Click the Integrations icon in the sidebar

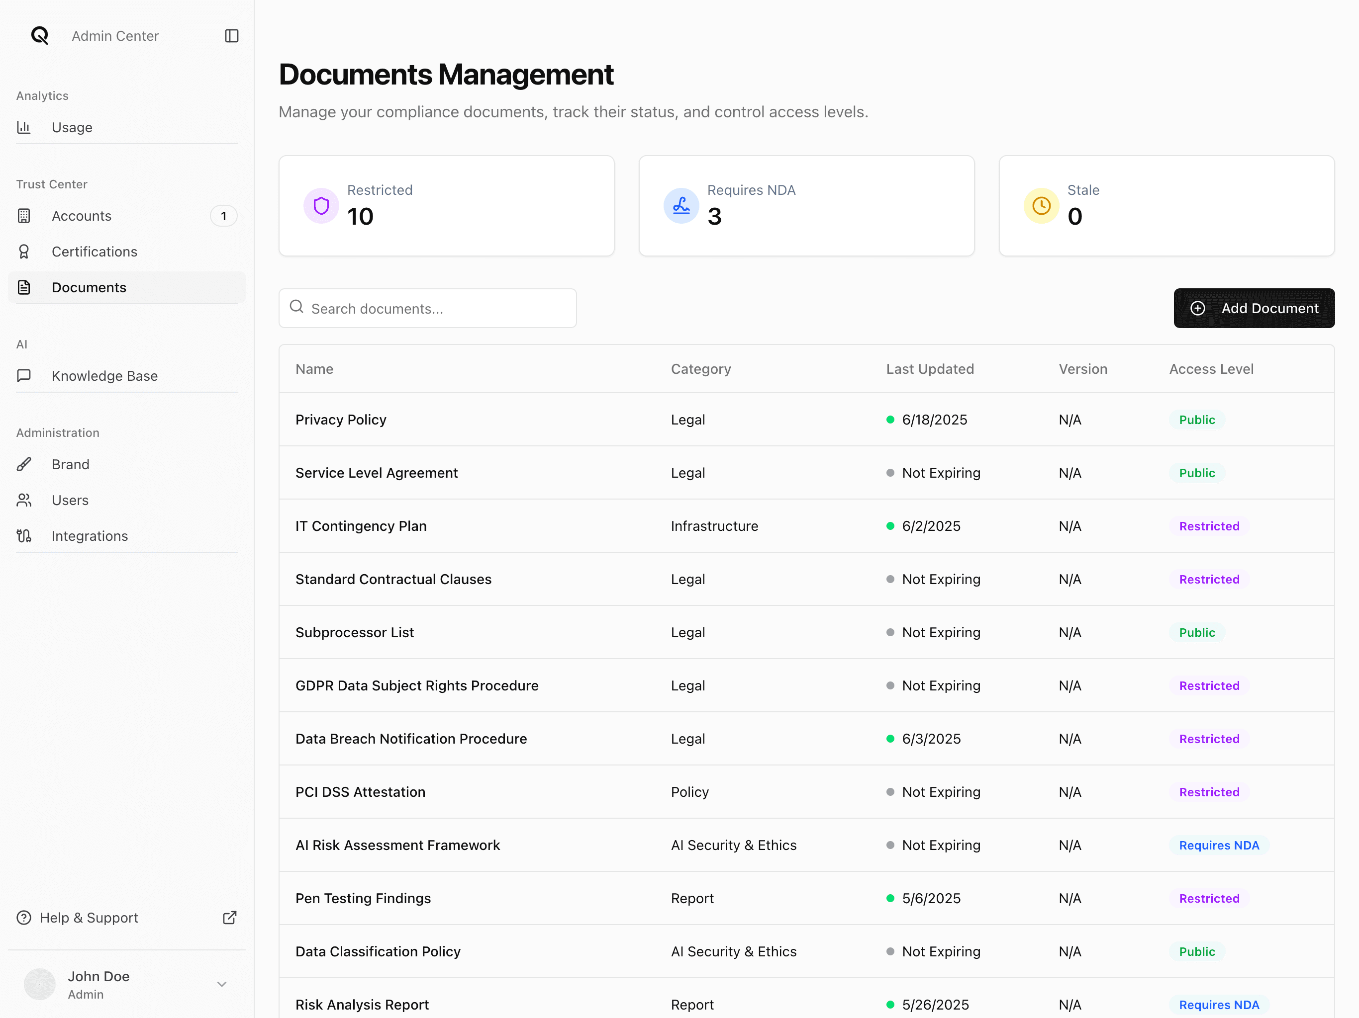click(24, 535)
